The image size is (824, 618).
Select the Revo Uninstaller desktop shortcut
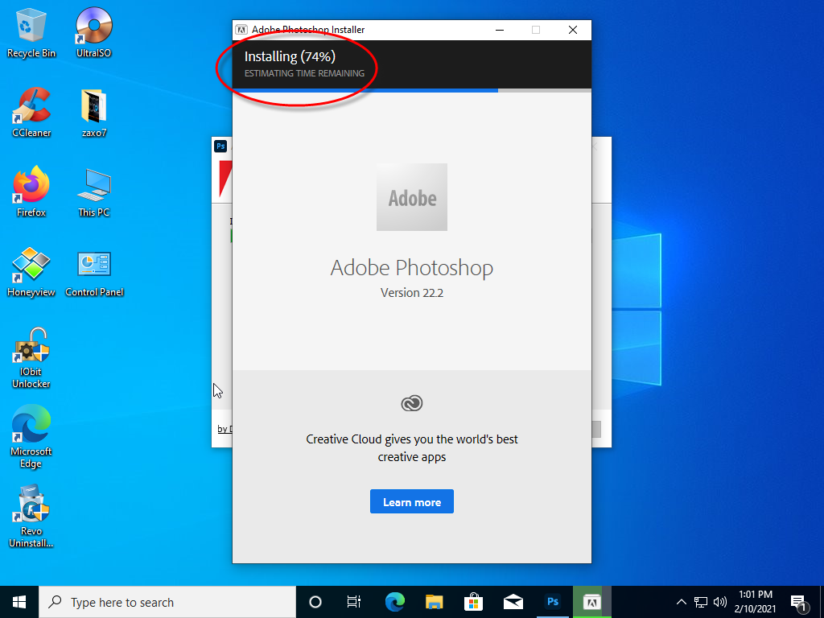tap(31, 517)
